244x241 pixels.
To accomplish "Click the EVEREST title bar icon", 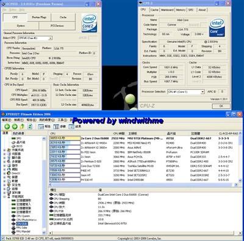I will pos(3,114).
